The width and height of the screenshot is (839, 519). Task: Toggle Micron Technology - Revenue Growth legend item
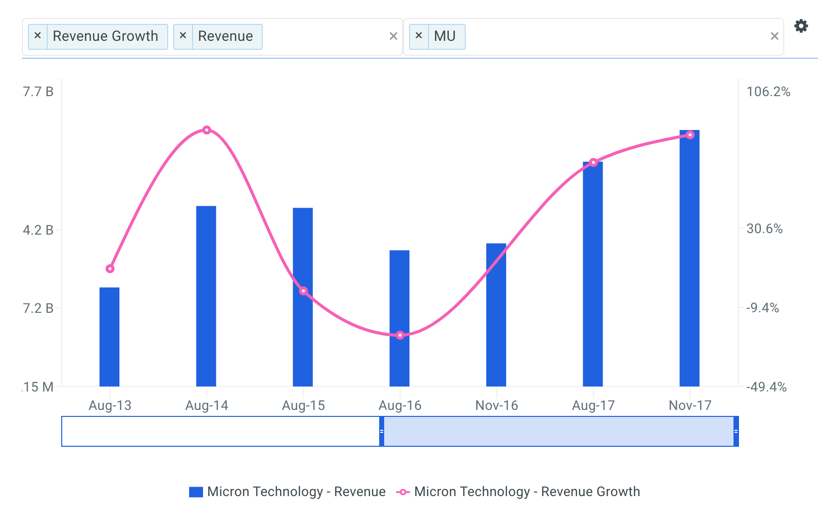click(518, 492)
